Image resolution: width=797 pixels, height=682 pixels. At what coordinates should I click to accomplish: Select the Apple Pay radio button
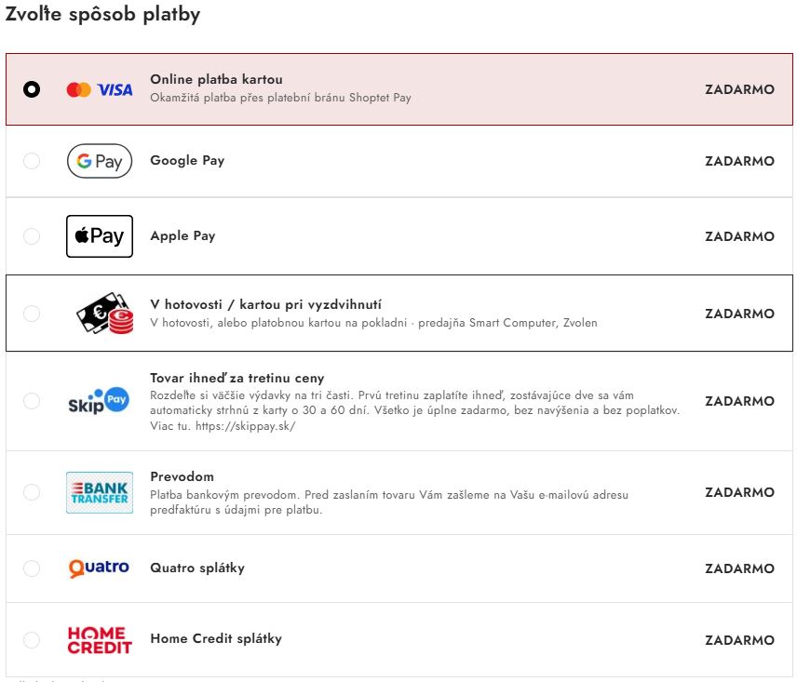tap(32, 236)
